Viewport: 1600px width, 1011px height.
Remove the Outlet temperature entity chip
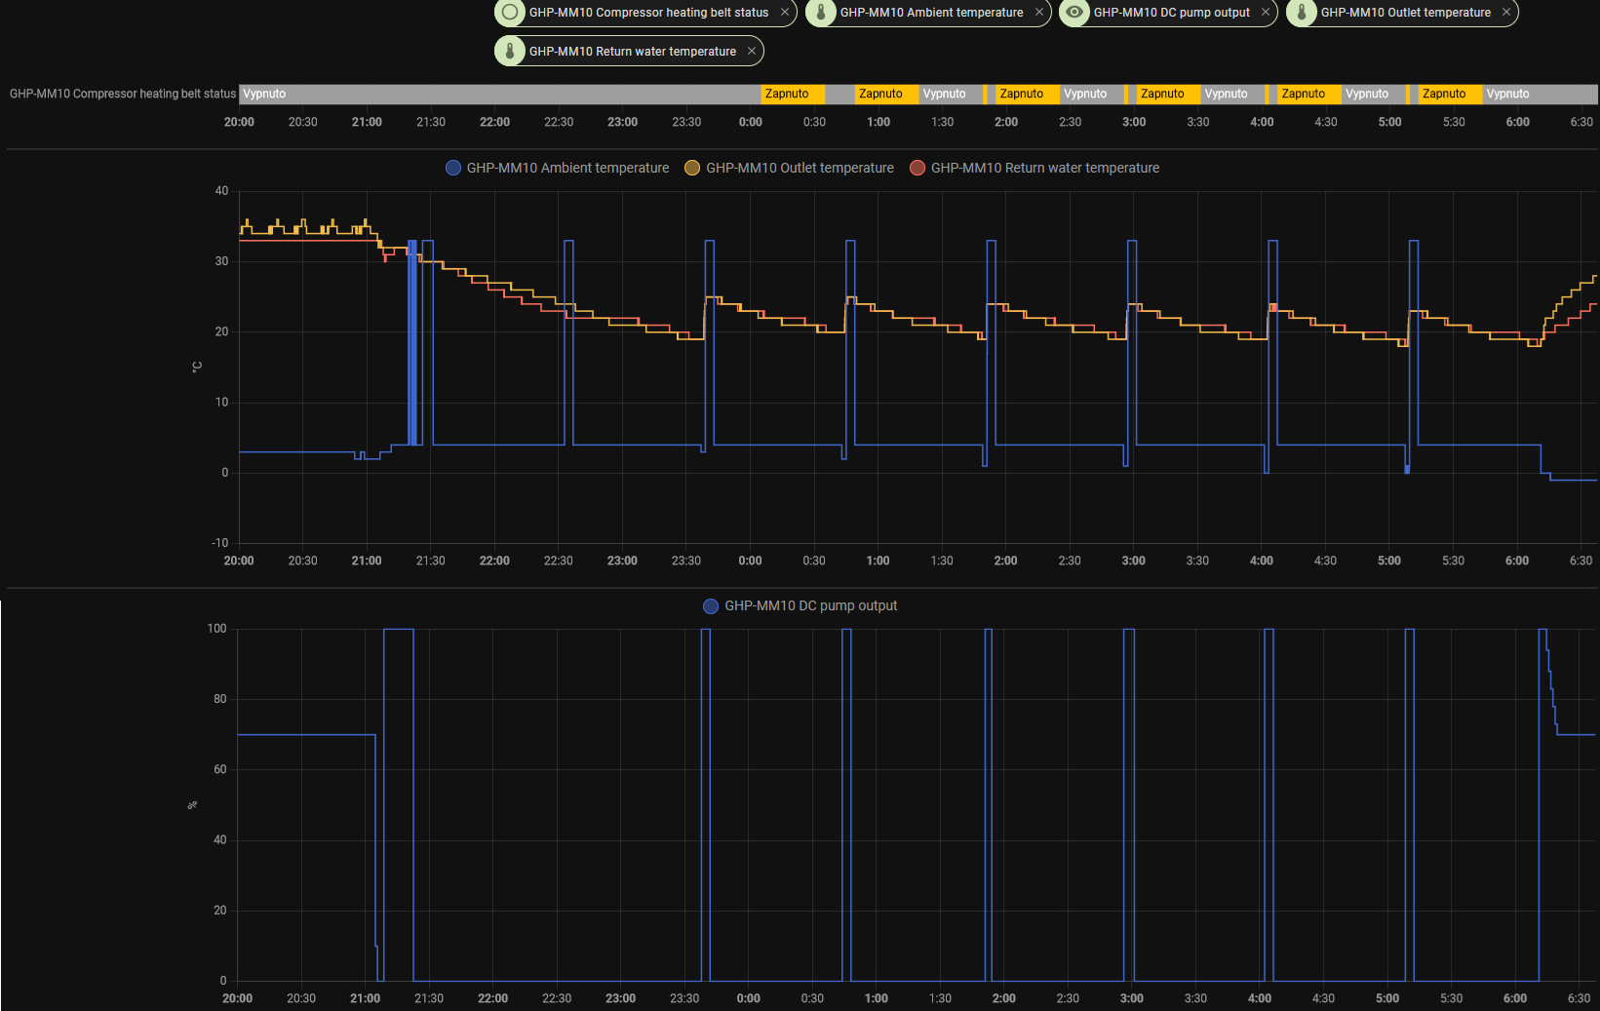pyautogui.click(x=1506, y=13)
